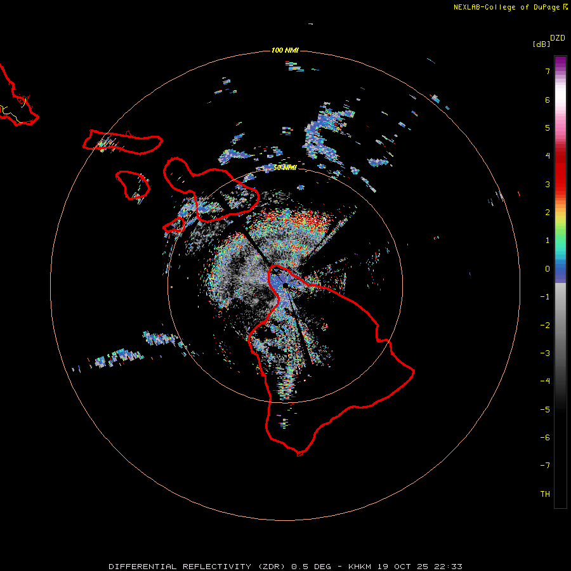Click the 100 NMI range ring label
Viewport: 571px width, 571px height.
285,50
